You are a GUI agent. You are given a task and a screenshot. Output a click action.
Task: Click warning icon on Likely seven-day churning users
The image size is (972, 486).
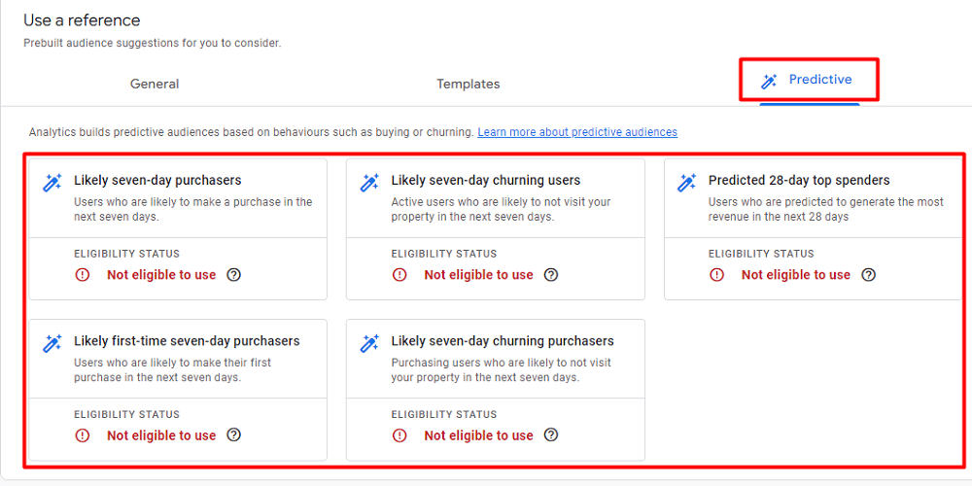(399, 275)
